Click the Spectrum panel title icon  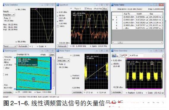58,5
